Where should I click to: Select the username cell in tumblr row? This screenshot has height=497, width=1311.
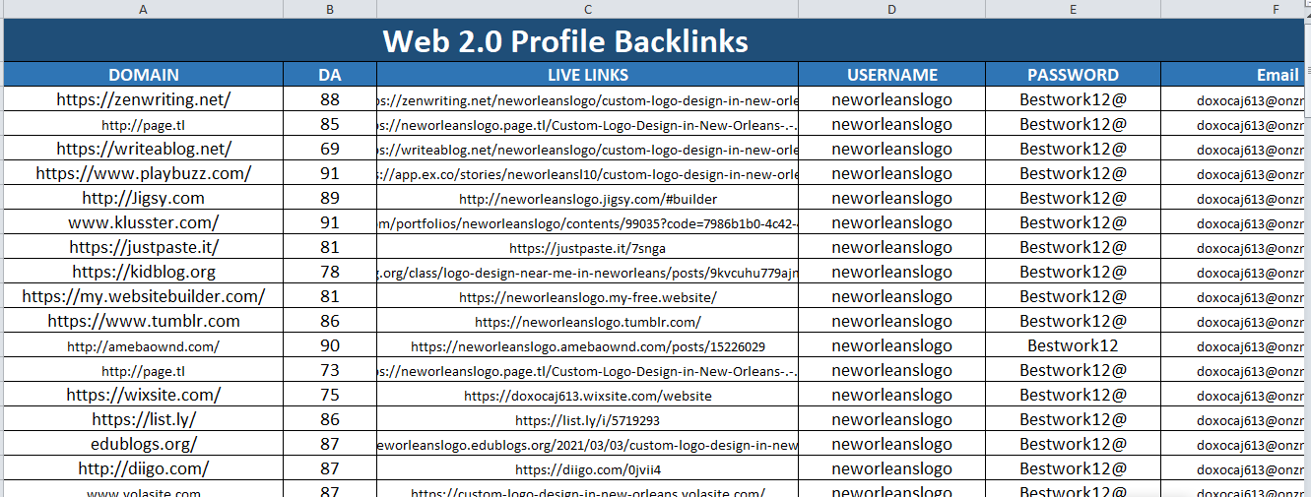pos(892,321)
